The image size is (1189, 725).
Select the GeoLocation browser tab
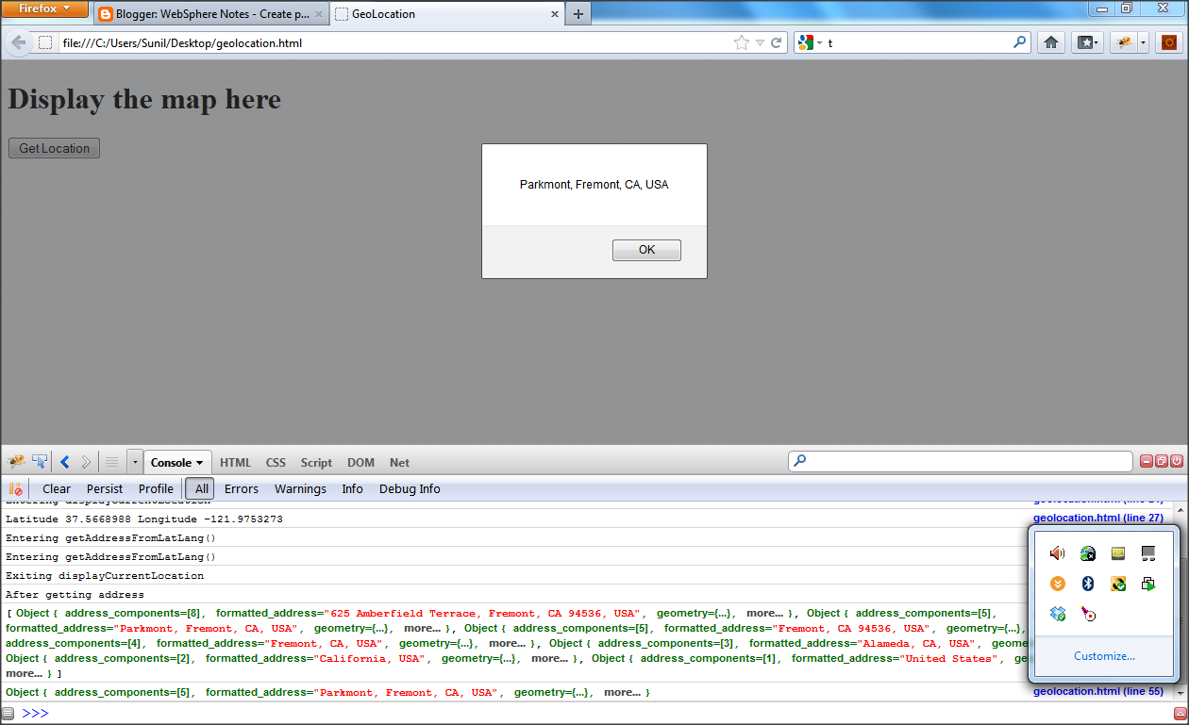tap(446, 14)
